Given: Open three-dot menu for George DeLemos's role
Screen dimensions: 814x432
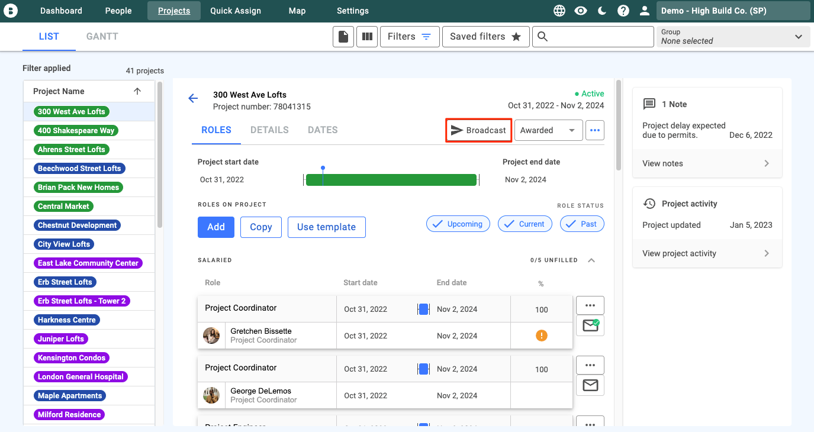Looking at the screenshot, I should pyautogui.click(x=590, y=365).
